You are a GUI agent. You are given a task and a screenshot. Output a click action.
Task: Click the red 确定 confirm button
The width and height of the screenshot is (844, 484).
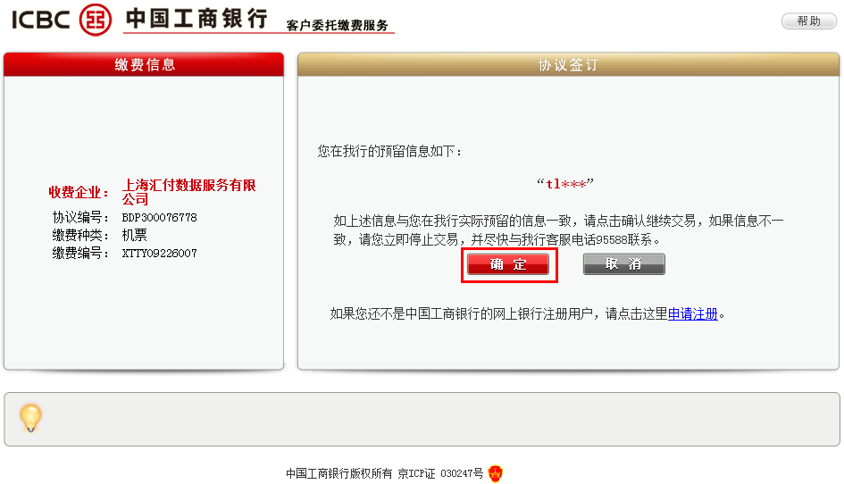point(508,264)
